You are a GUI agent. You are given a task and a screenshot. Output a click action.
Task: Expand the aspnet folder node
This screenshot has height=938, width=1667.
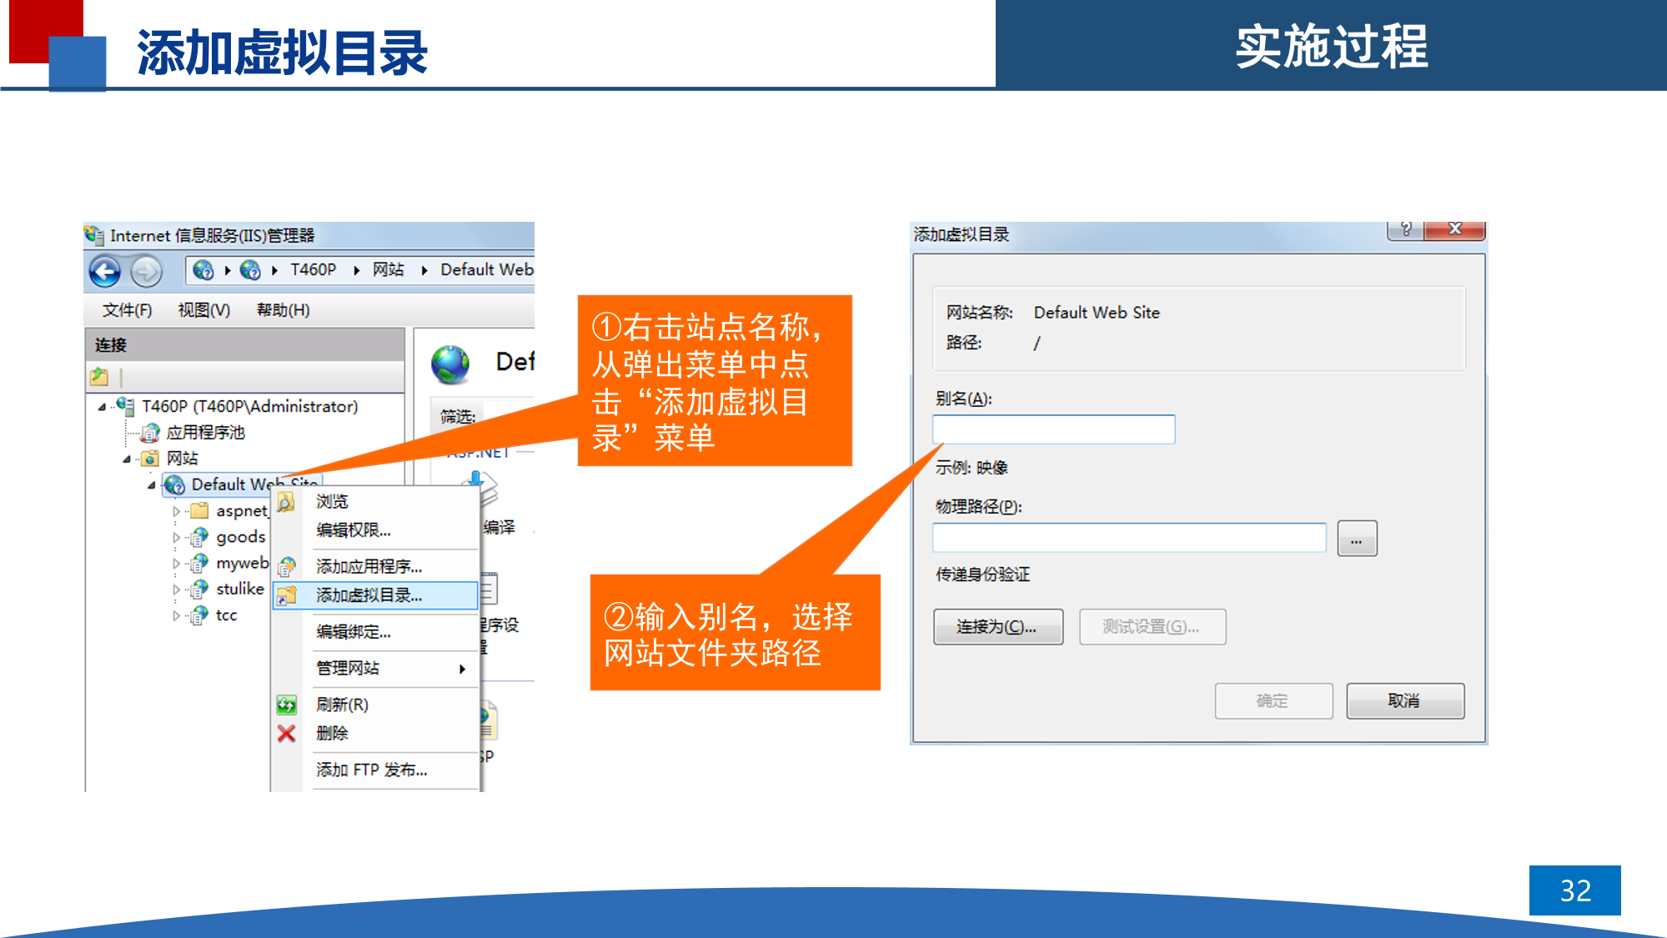[176, 511]
